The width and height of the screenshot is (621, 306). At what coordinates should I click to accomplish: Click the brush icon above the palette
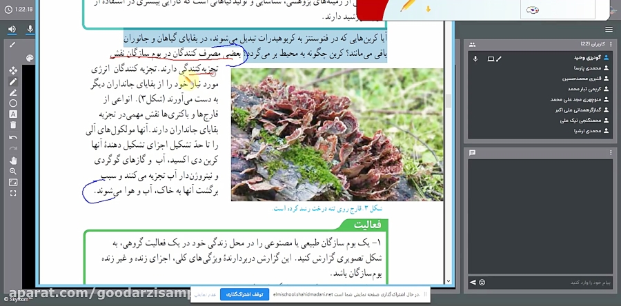pos(12,45)
